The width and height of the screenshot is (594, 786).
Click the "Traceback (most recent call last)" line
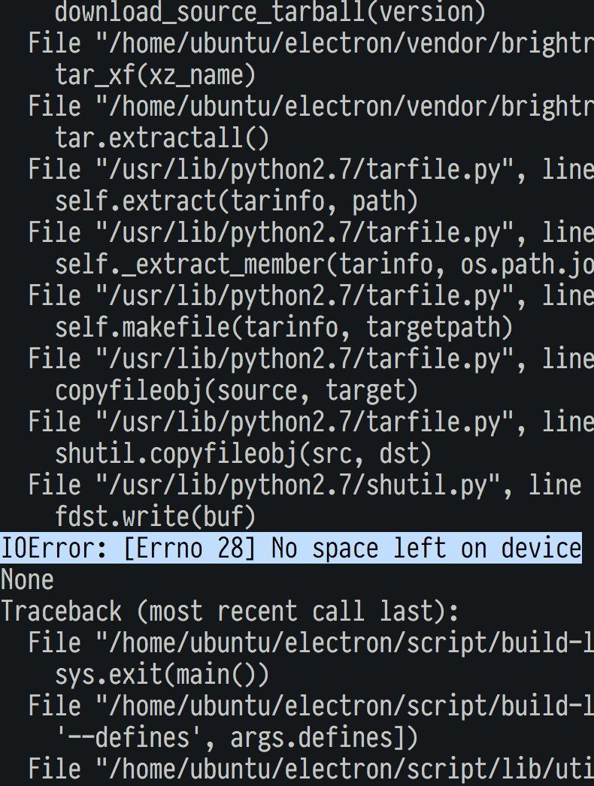[229, 612]
